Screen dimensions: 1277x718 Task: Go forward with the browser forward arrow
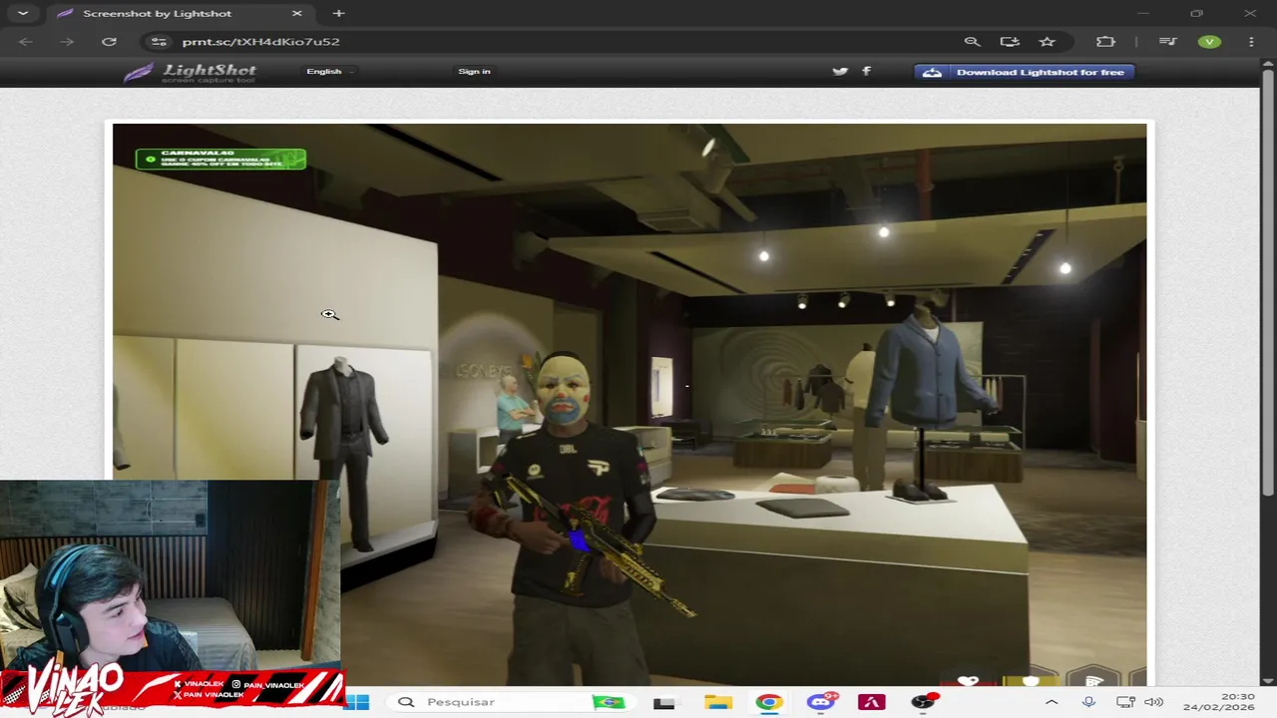[x=67, y=41]
